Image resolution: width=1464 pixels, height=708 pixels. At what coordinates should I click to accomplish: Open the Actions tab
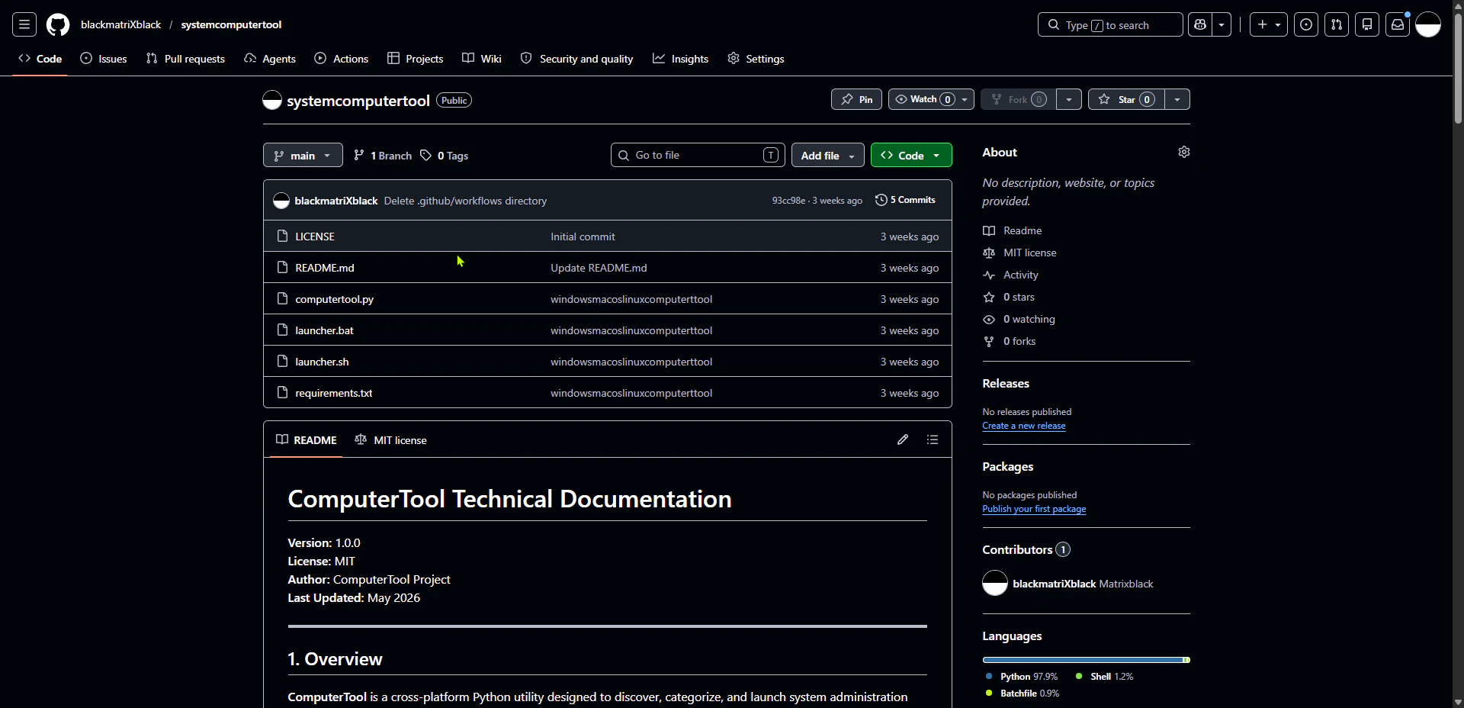point(342,59)
